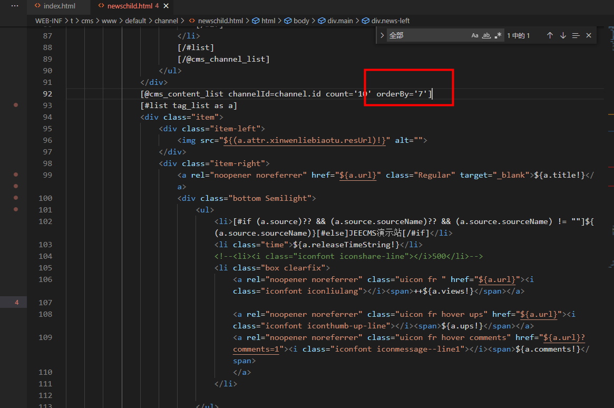Click line number 92 in gutter
This screenshot has width=614, height=408.
(x=47, y=94)
